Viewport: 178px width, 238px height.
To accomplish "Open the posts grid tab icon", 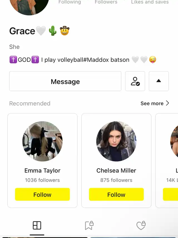I will [37, 225].
